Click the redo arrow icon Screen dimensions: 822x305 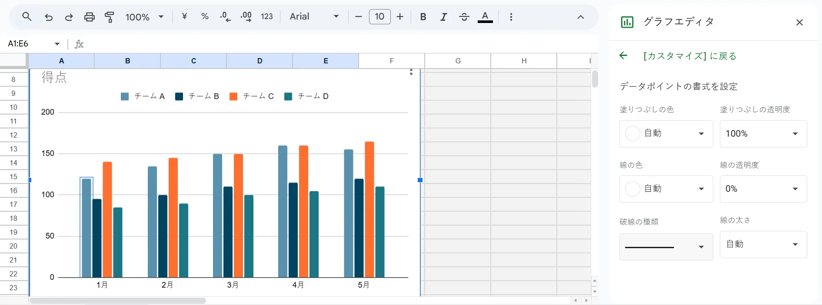tap(69, 17)
